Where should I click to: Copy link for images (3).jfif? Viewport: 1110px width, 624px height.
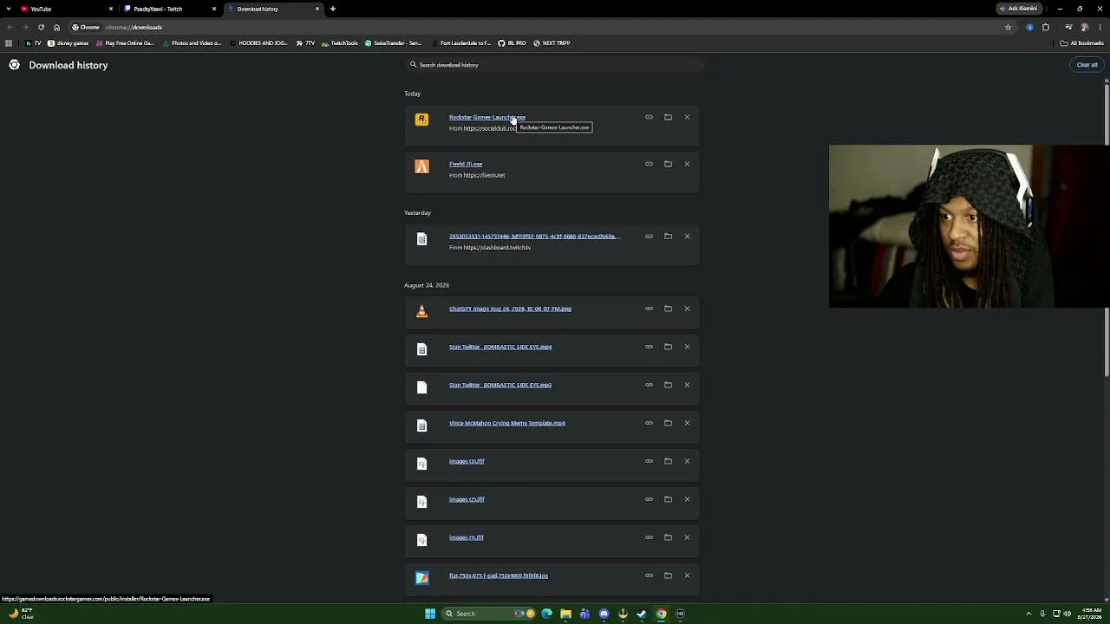click(649, 461)
